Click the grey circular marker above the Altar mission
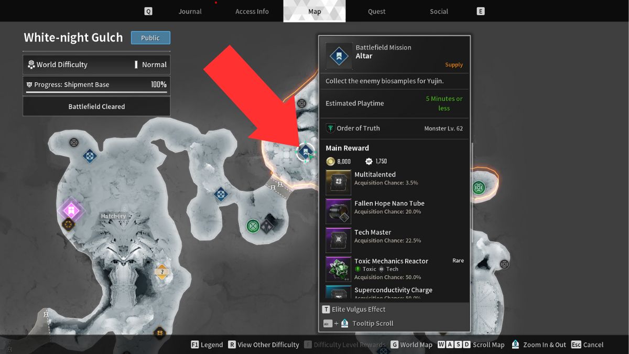The height and width of the screenshot is (354, 629). coord(301,103)
